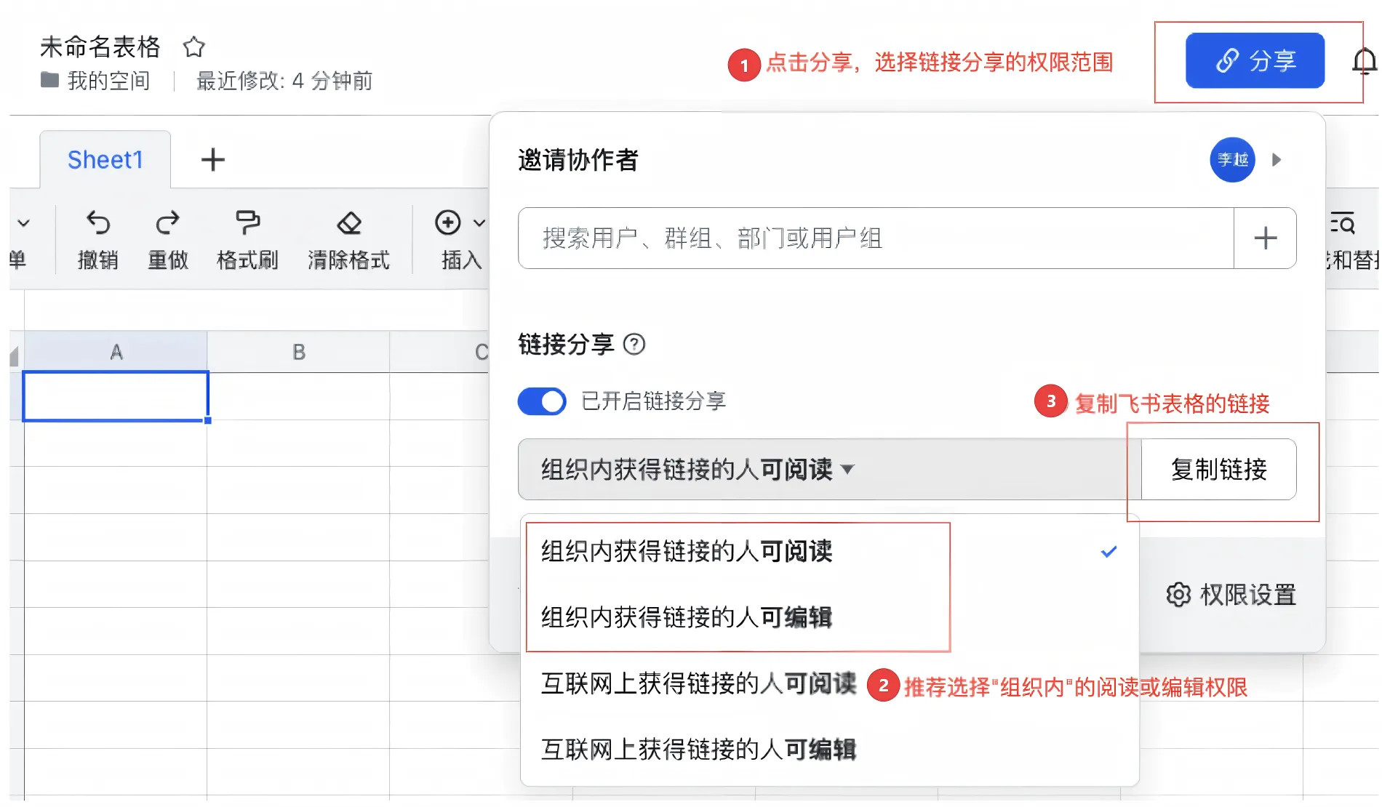Expand collaborator list arrow beside avatar
1382x807 pixels.
(x=1277, y=160)
